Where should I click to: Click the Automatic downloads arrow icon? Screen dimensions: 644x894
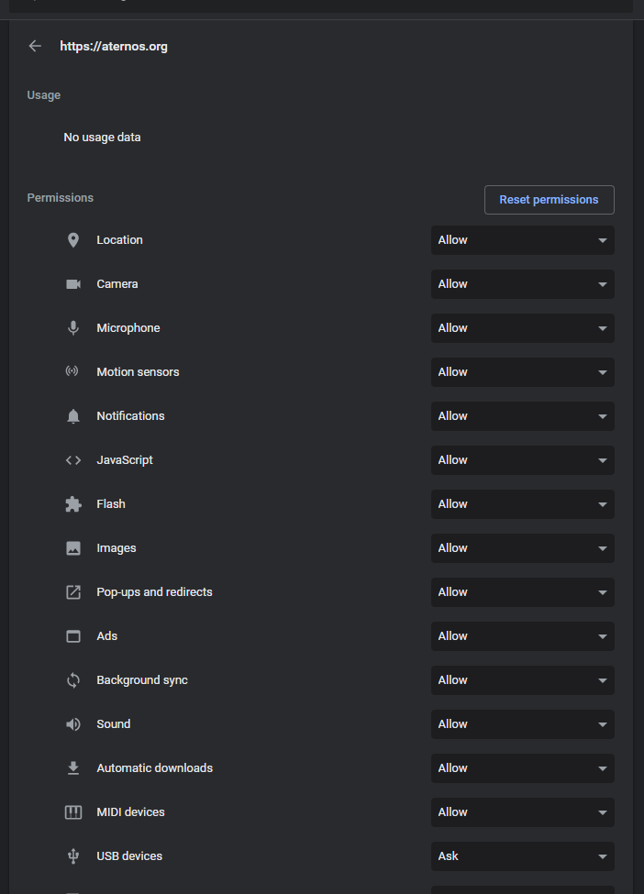point(73,768)
